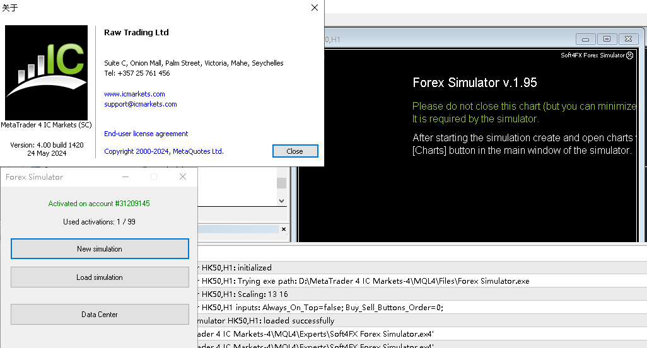Click Load simulation button

[x=100, y=277]
